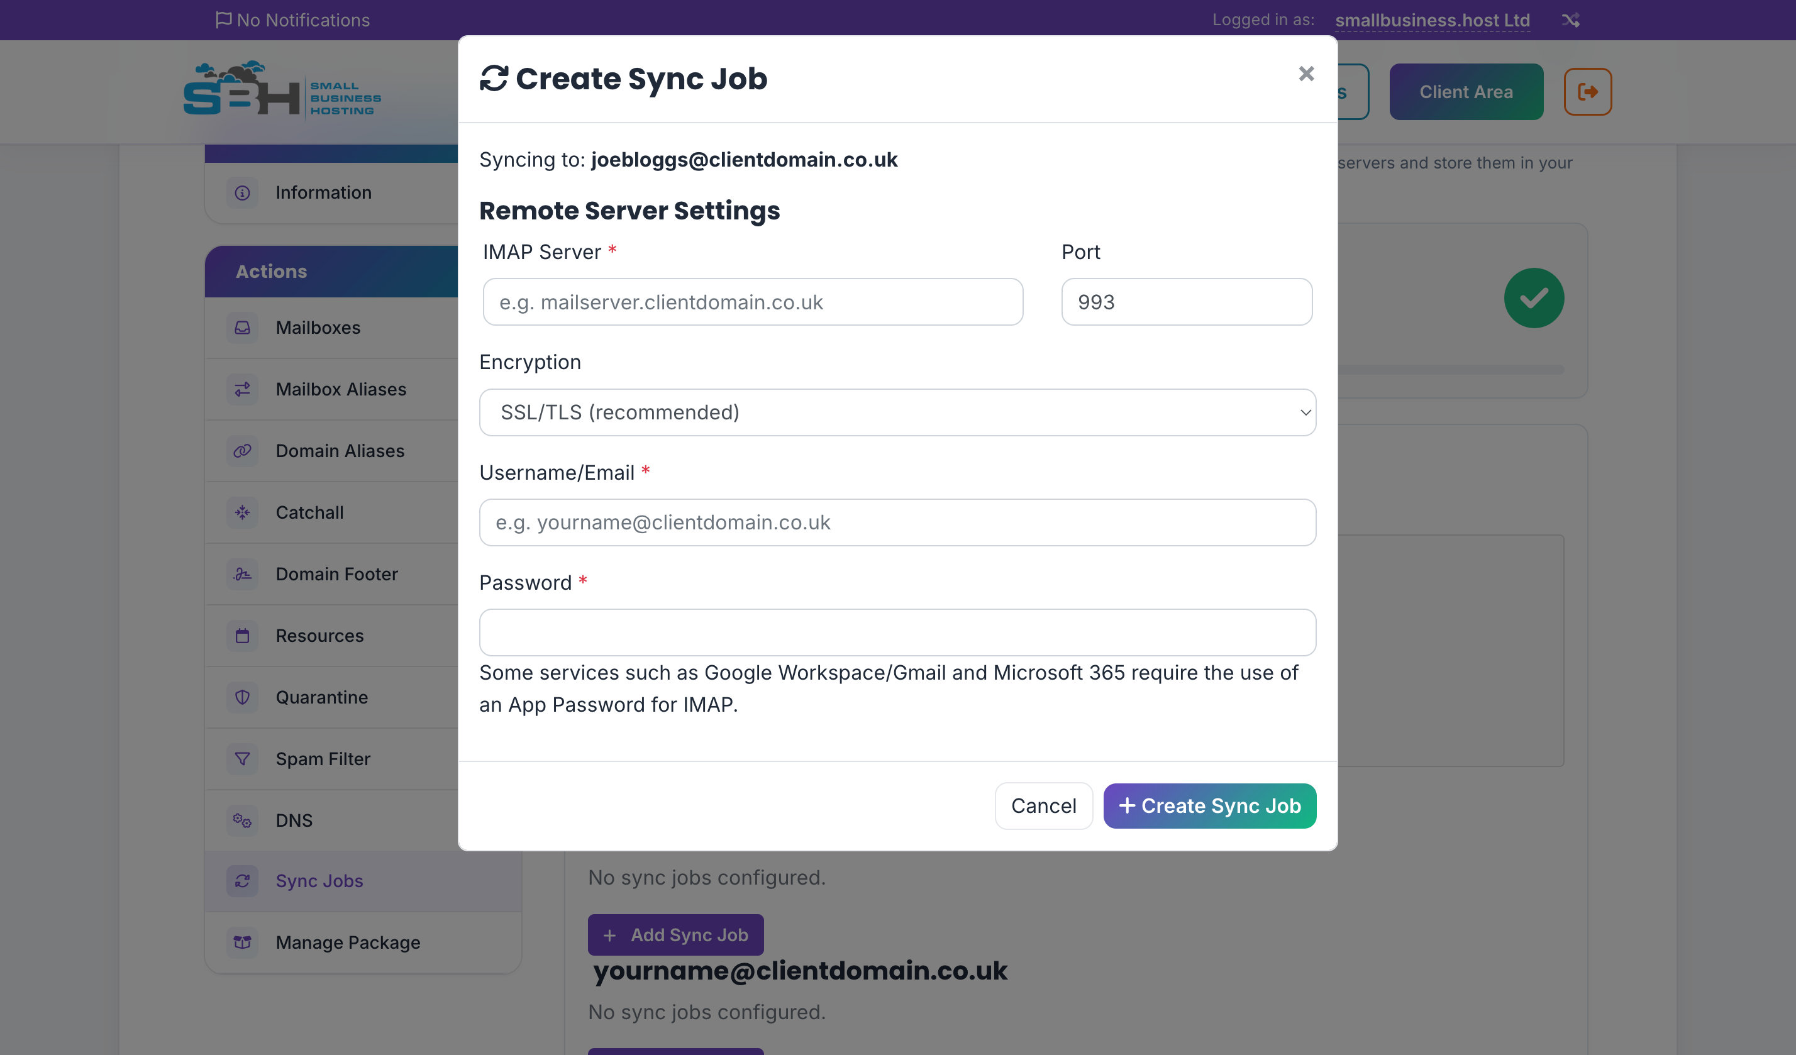Click the Port field showing 993
The height and width of the screenshot is (1055, 1796).
click(x=1187, y=302)
